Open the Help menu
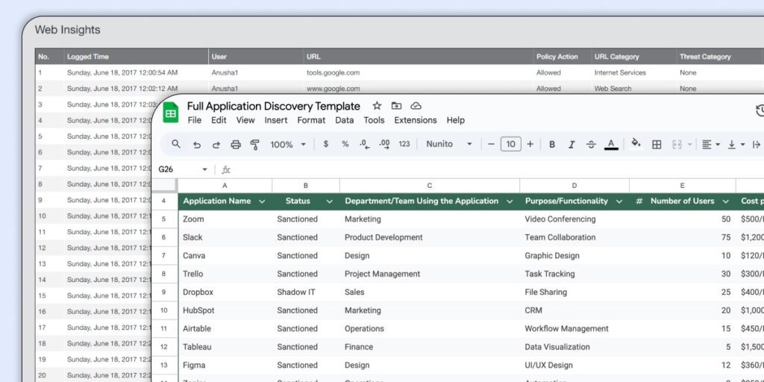 tap(456, 120)
